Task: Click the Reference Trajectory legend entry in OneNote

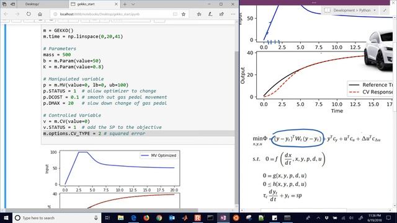Action: (371, 85)
